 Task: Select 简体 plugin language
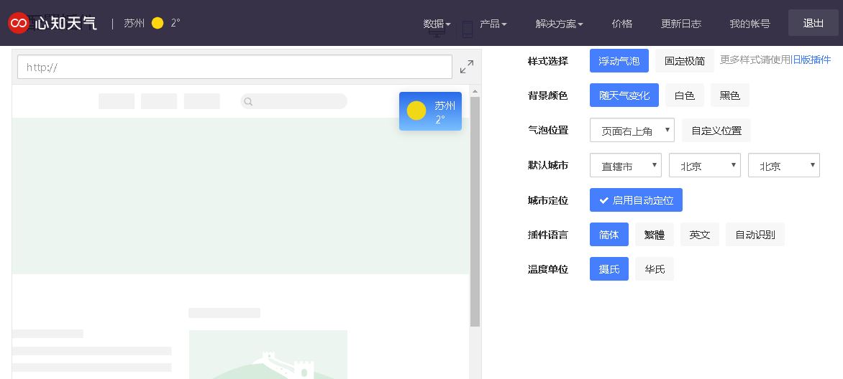[609, 235]
